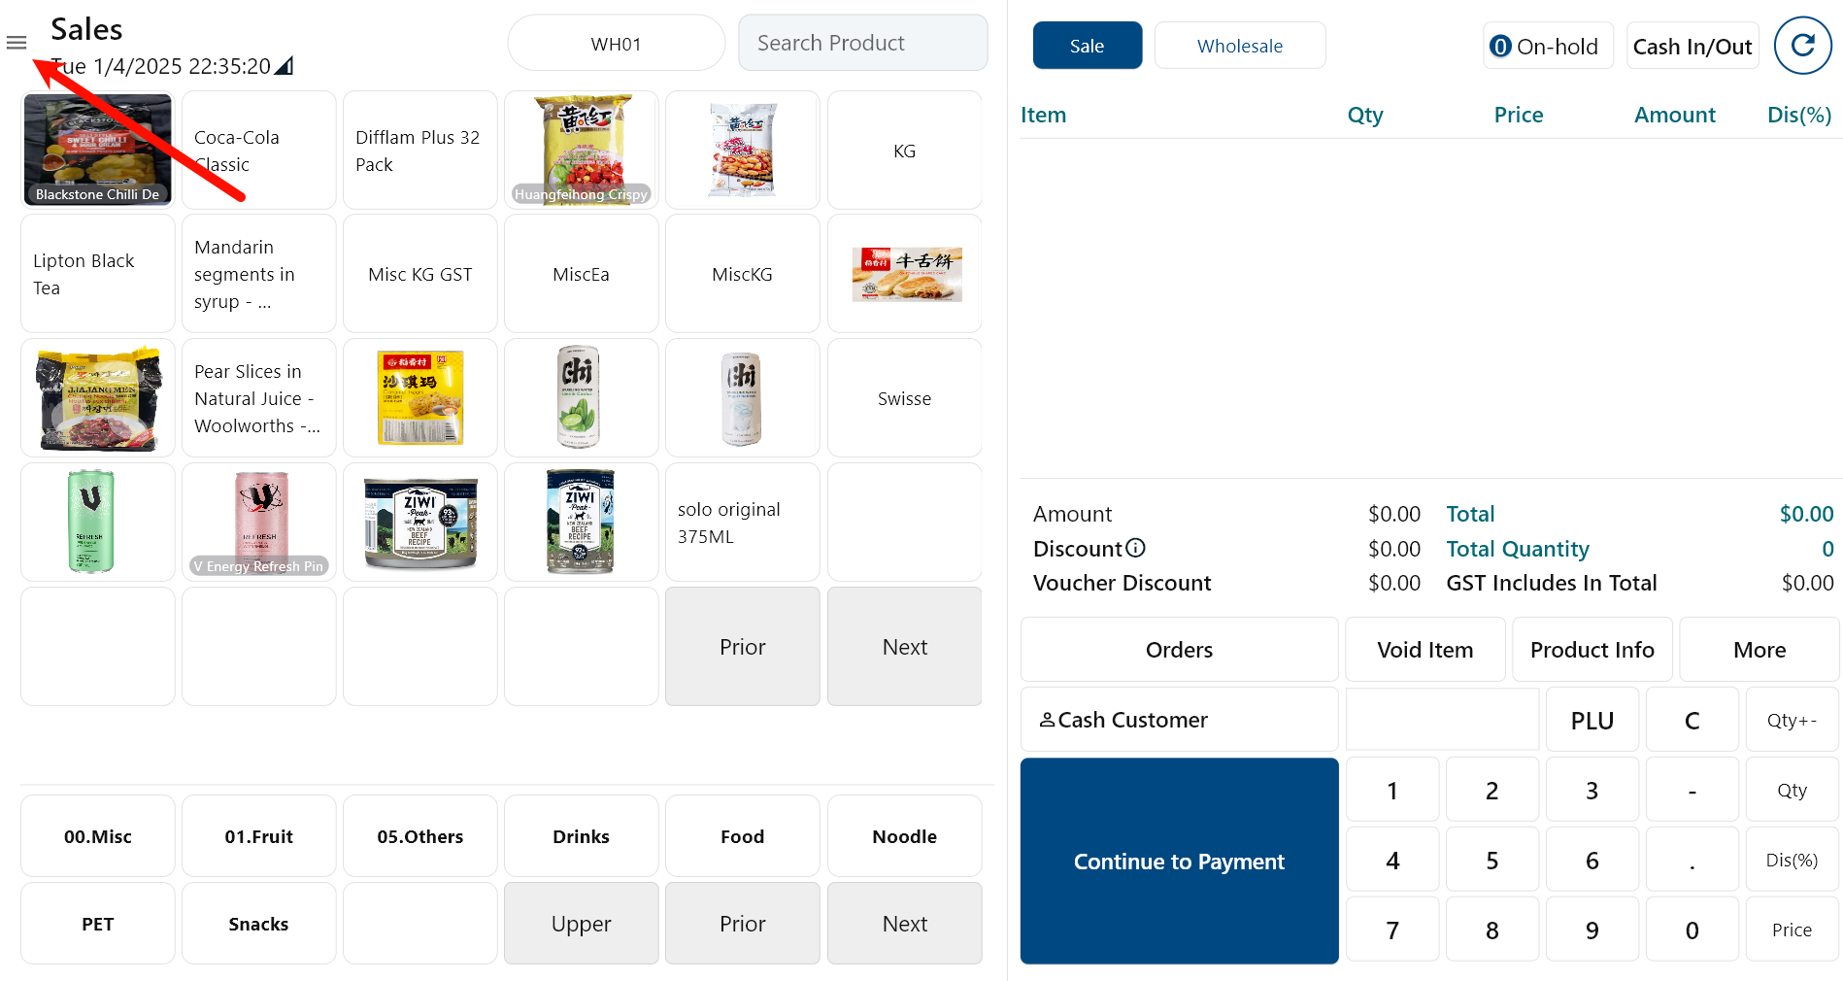Pick the green V Energy can

(98, 522)
